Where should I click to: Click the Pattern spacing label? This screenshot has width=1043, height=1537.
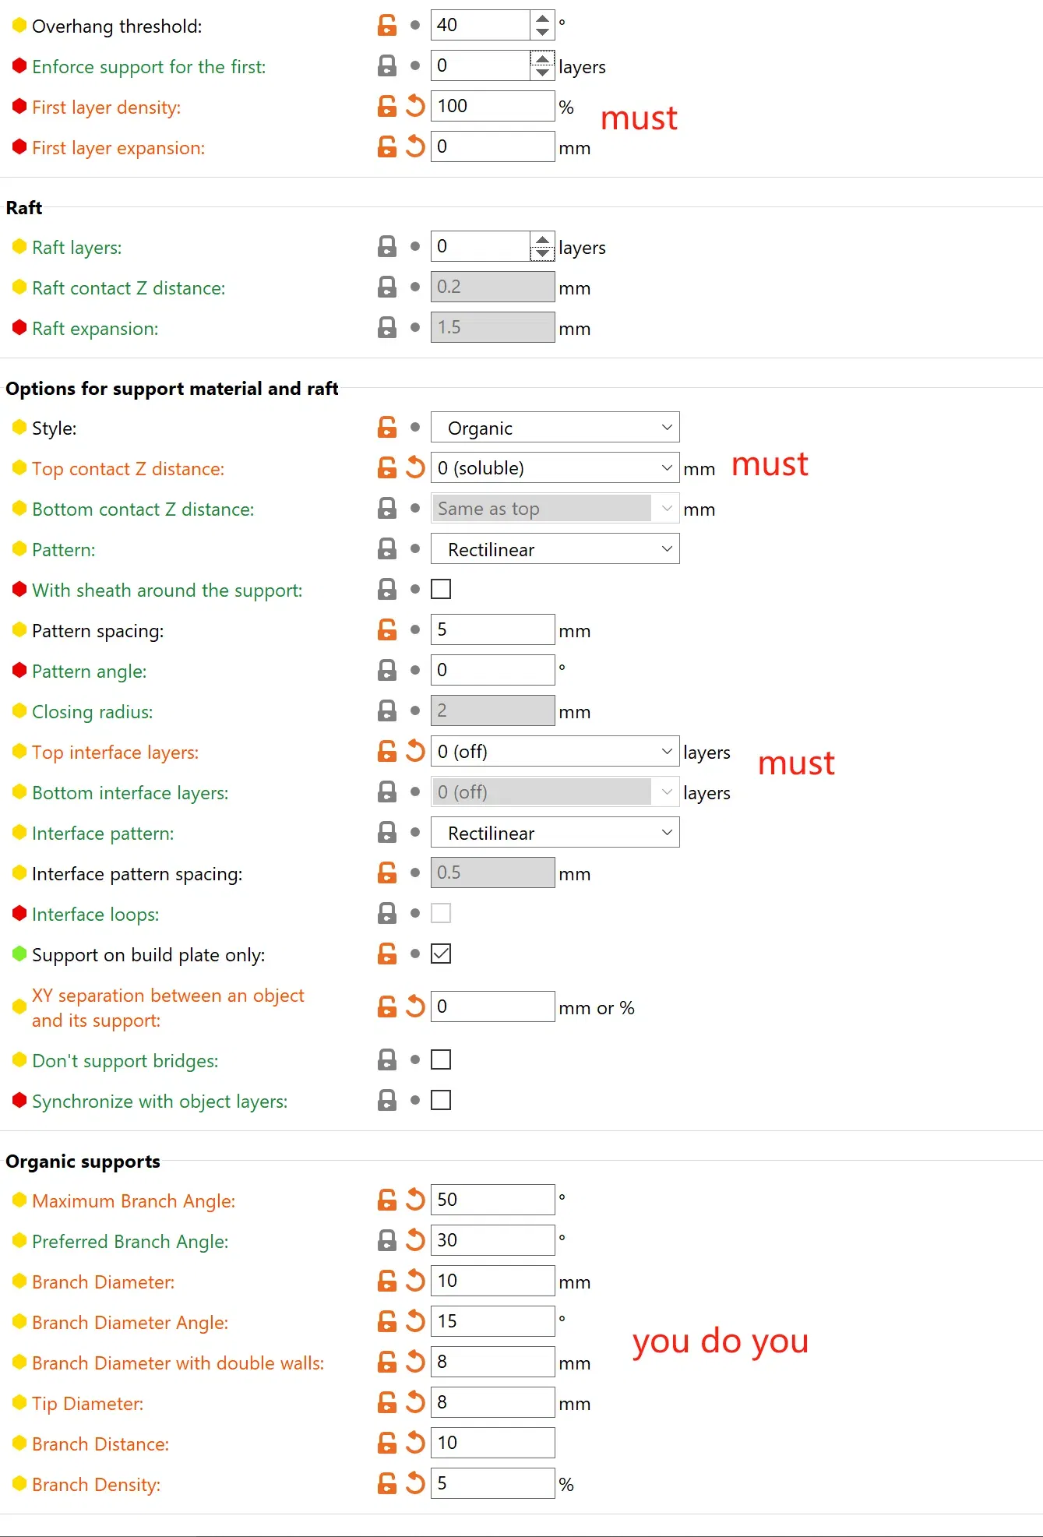[97, 630]
